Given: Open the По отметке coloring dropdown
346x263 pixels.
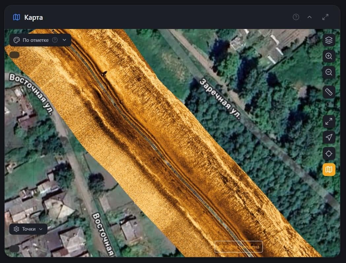Looking at the screenshot, I should [40, 40].
